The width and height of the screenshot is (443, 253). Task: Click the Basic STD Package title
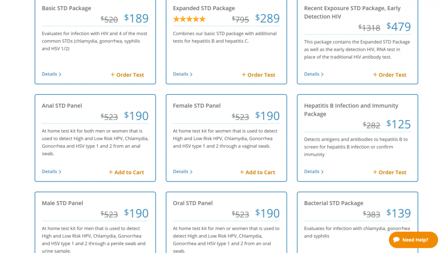click(x=66, y=8)
